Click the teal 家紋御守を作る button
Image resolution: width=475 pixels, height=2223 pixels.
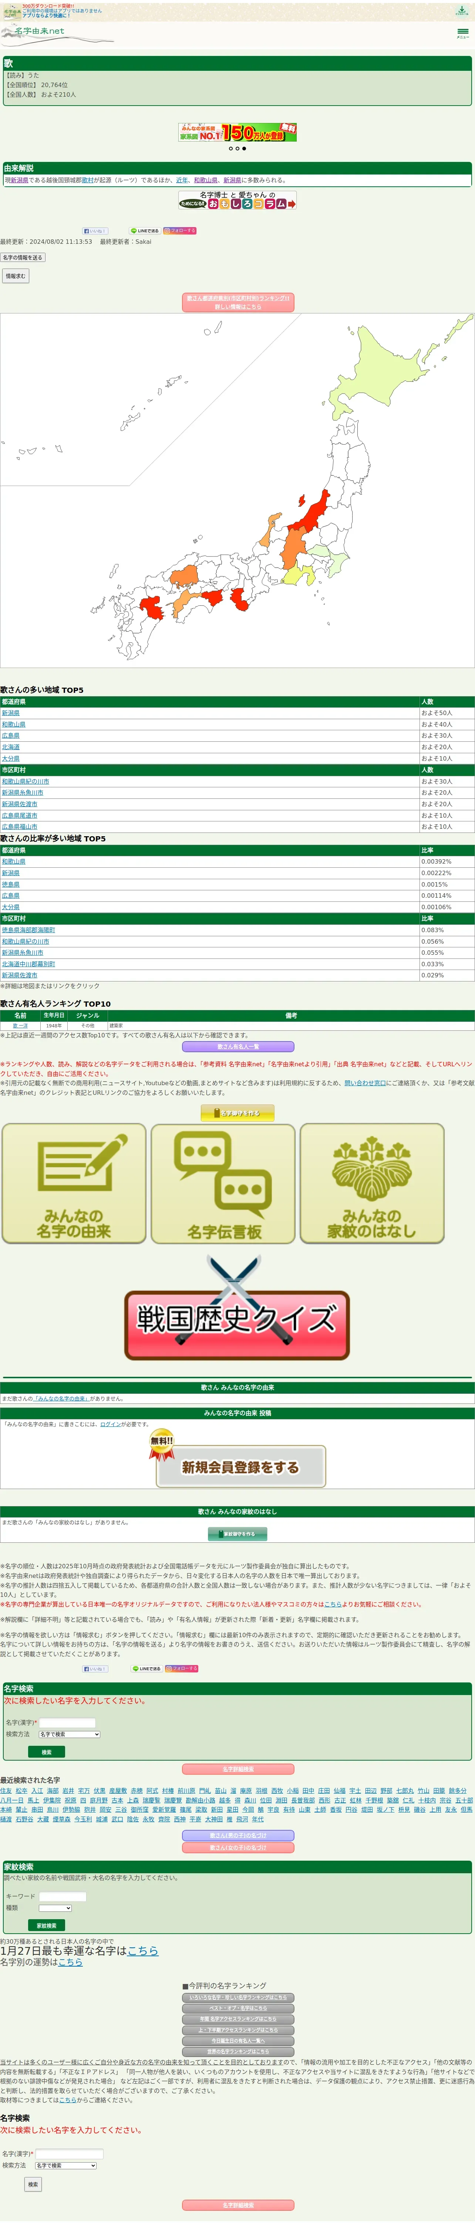click(237, 1534)
